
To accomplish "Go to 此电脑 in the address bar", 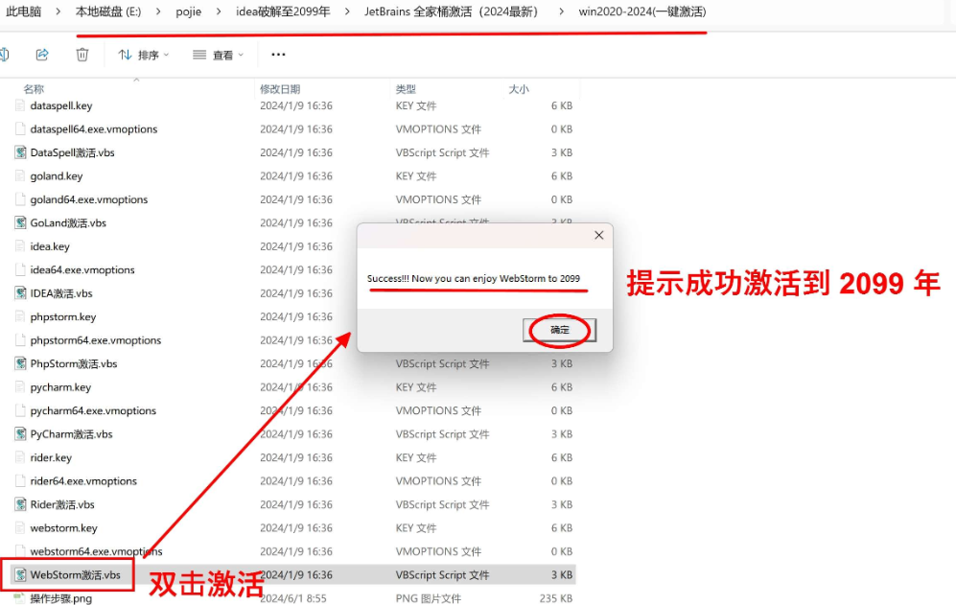I will tap(24, 12).
